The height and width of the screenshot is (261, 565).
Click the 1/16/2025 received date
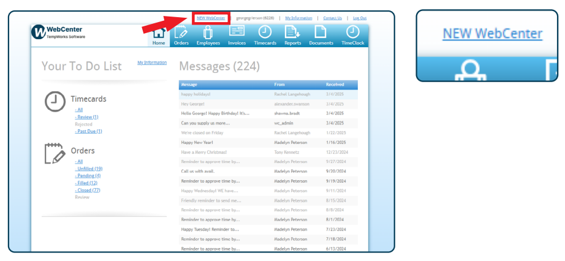[x=336, y=142]
